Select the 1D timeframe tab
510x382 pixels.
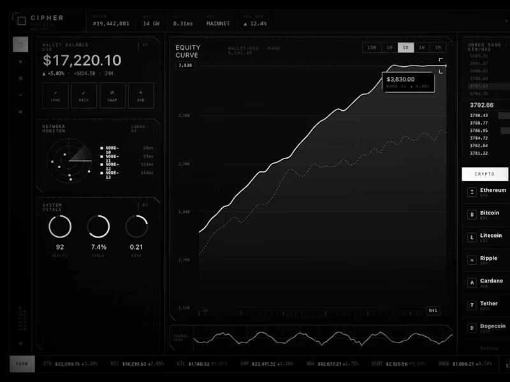(x=405, y=47)
